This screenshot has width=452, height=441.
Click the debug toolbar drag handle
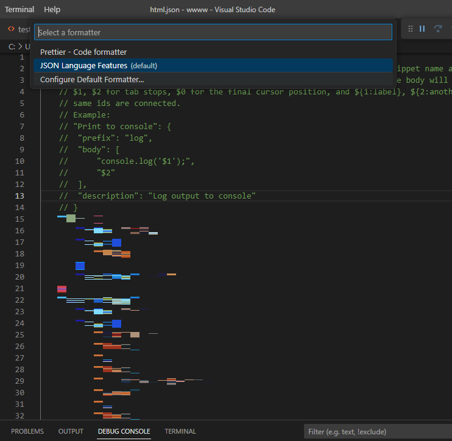(411, 29)
